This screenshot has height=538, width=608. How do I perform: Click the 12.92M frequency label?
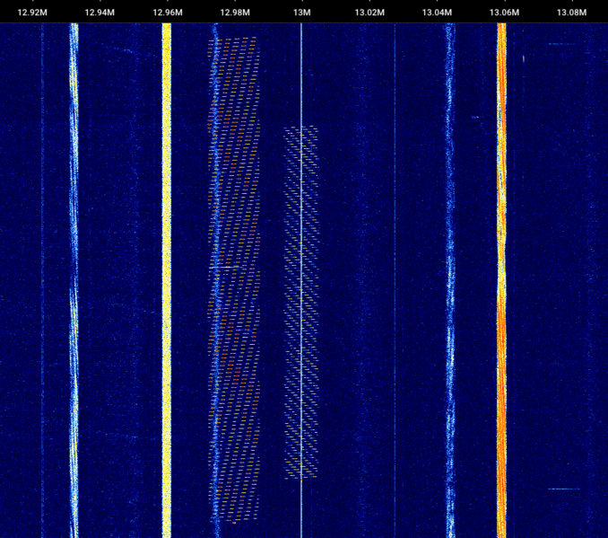(32, 13)
